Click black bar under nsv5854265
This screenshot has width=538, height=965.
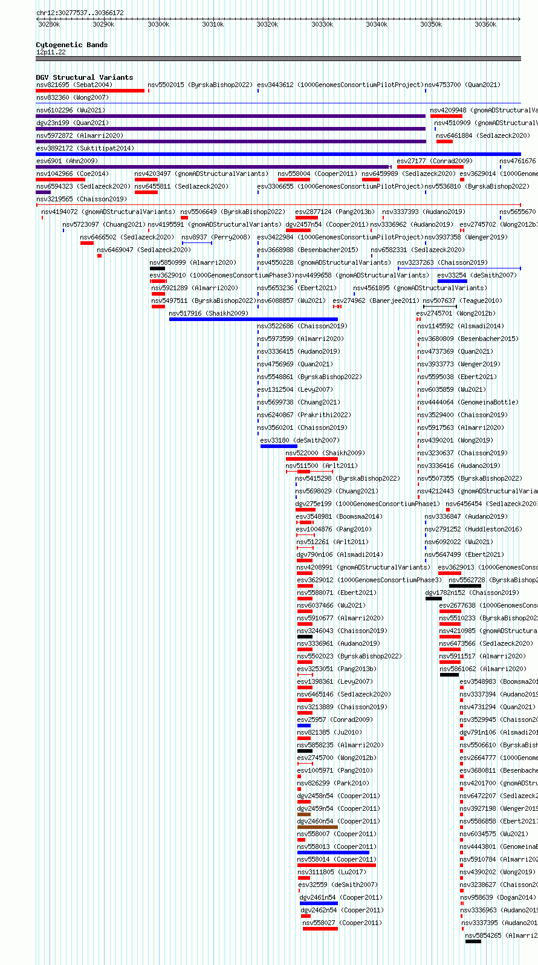473,941
